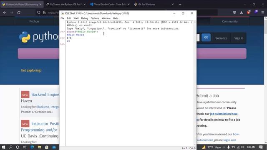267x150 pixels.
Task: Open the Window menu in IDLE
Action: (106, 18)
